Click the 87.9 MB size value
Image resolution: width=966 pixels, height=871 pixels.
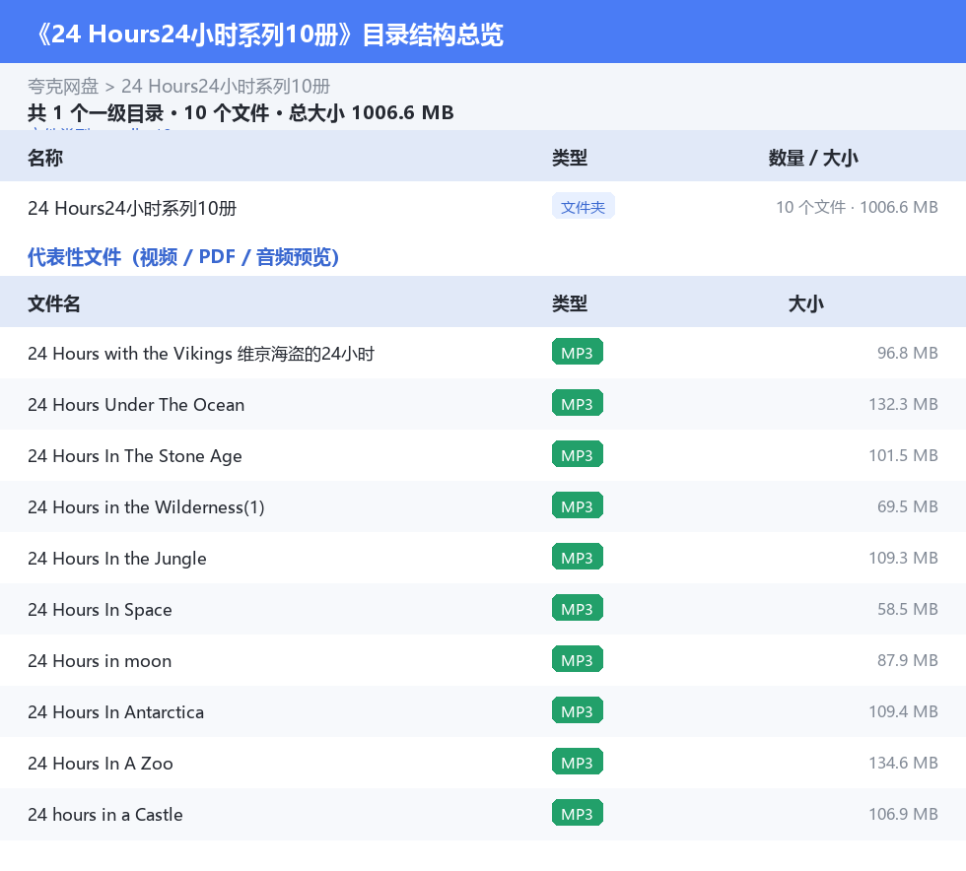908,660
